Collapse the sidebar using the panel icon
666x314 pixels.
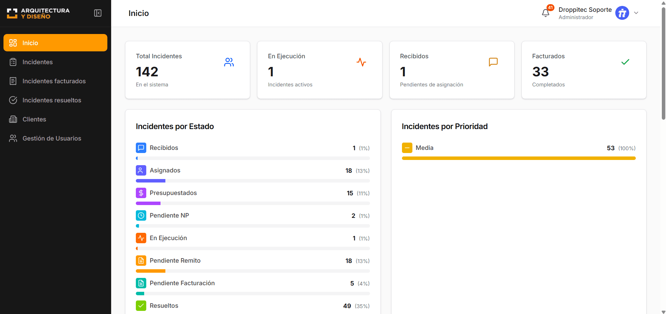(98, 13)
